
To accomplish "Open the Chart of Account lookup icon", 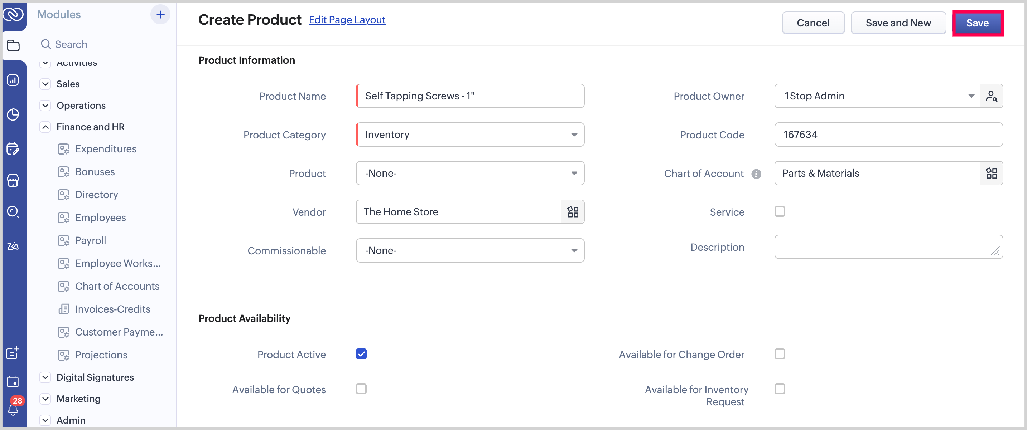I will pyautogui.click(x=991, y=173).
